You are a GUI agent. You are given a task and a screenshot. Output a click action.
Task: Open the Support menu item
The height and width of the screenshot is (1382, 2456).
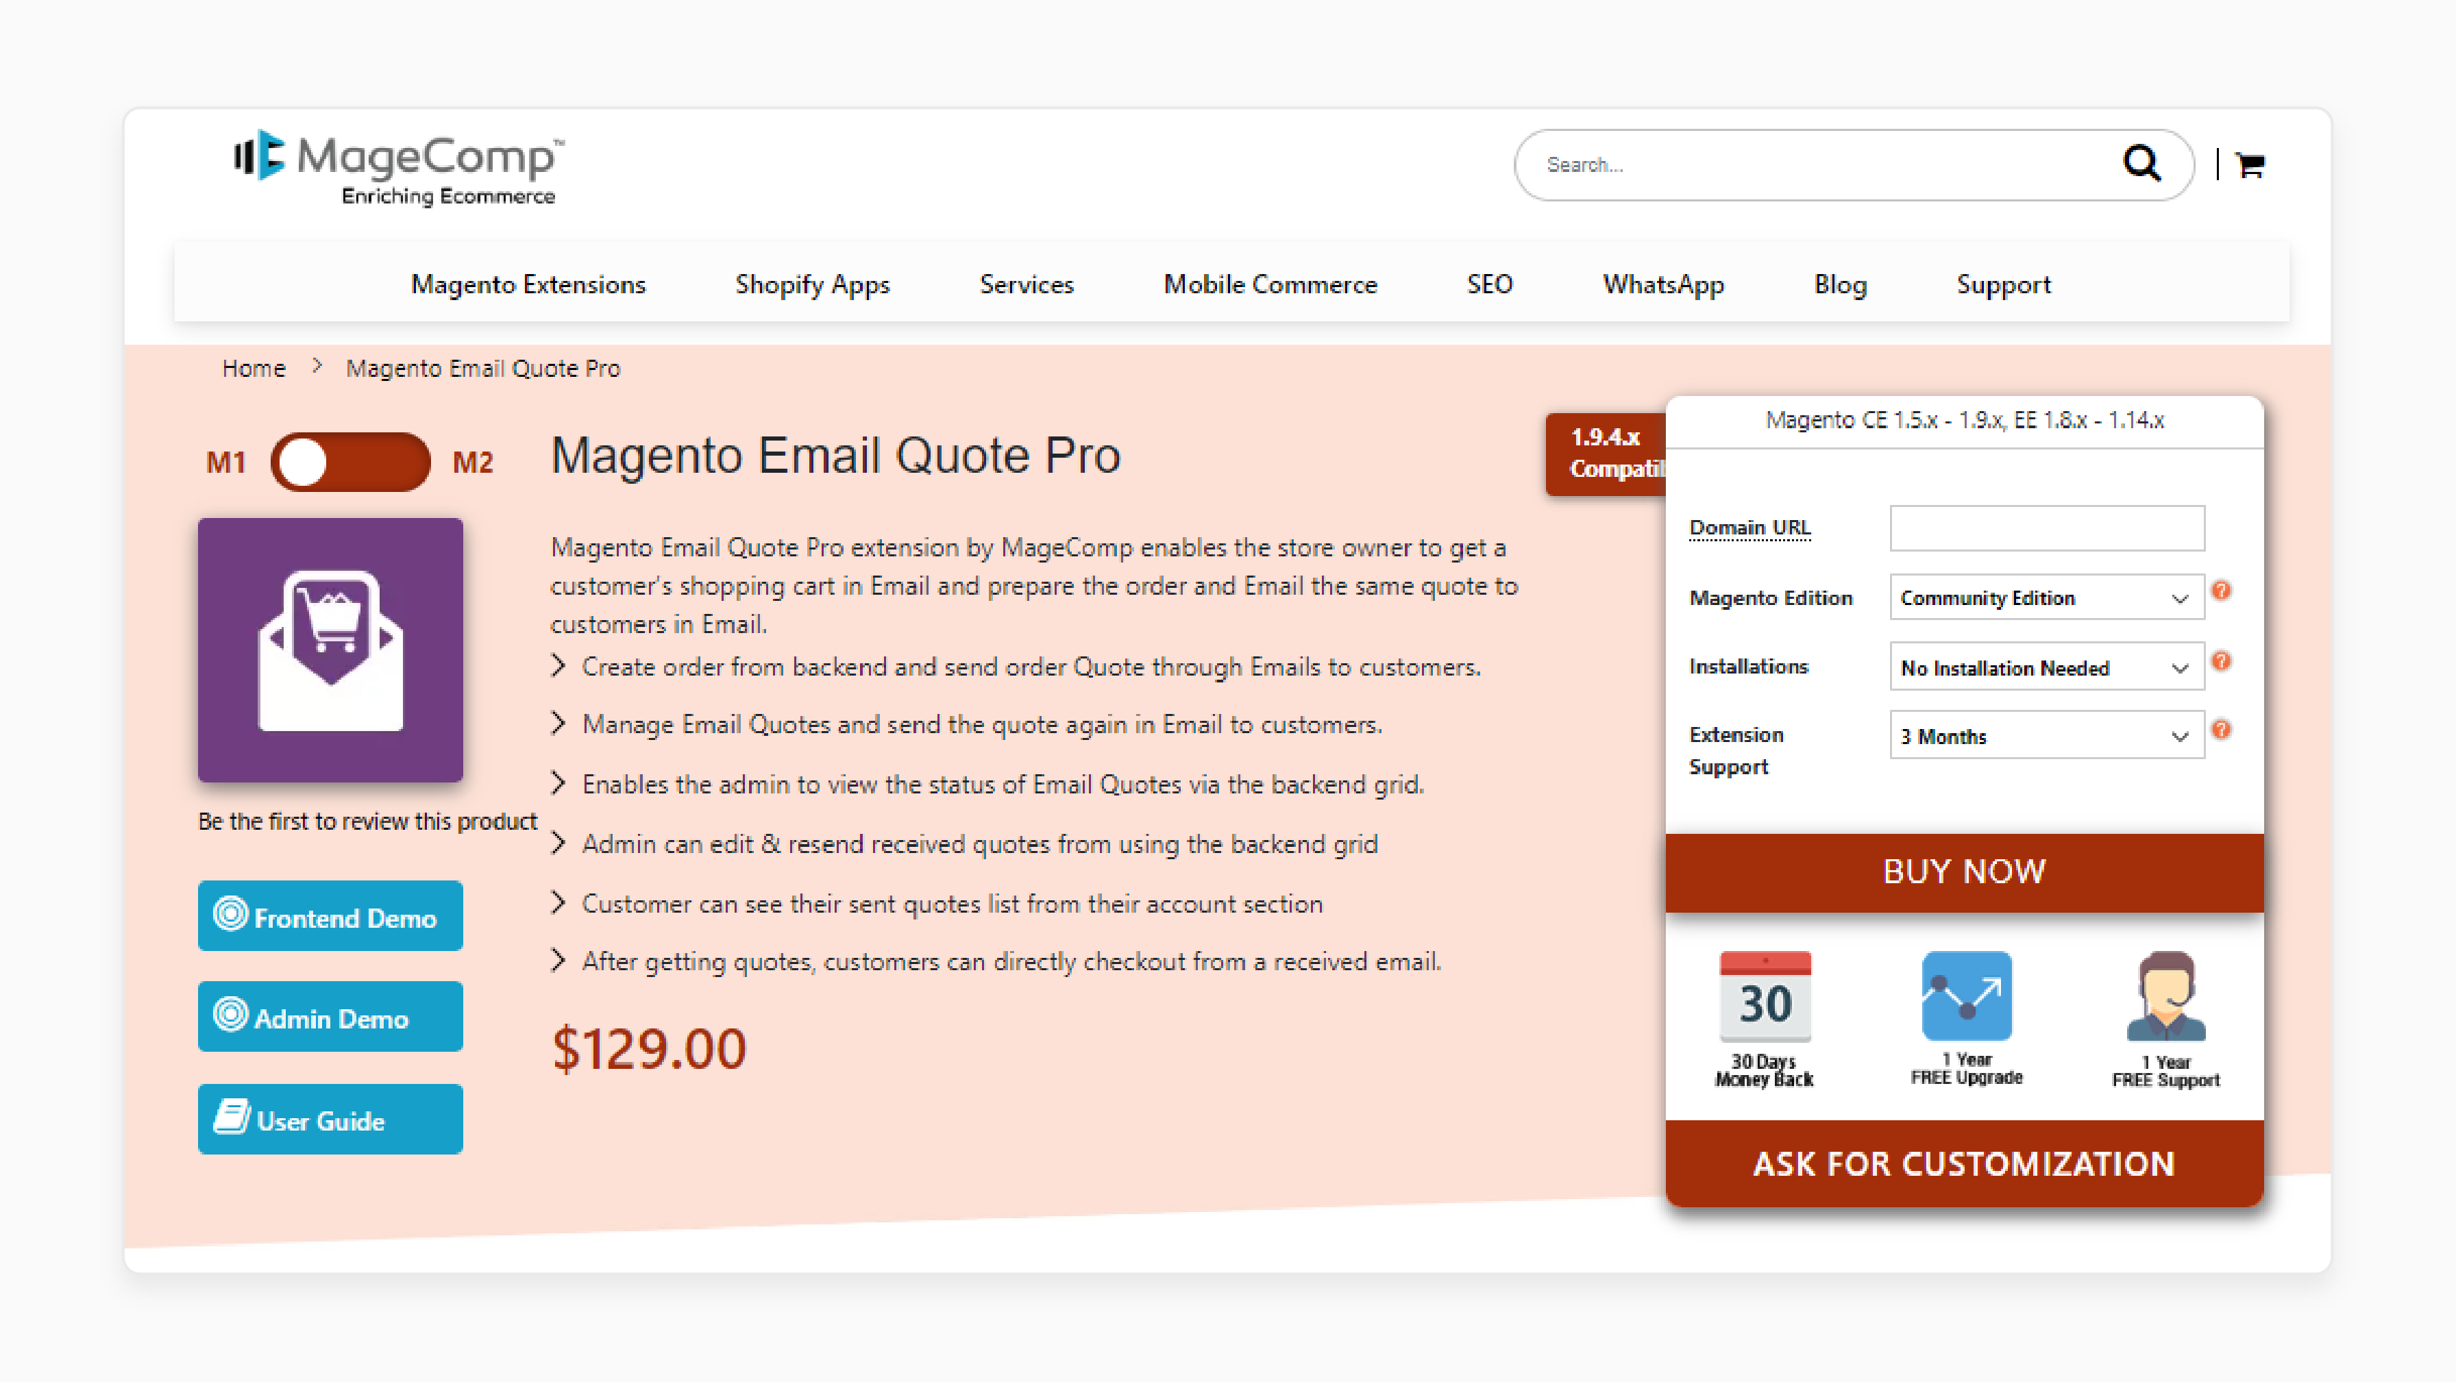[x=2003, y=284]
